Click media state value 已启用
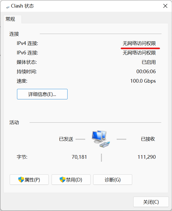Viewport: 172px width, 211px height. coord(149,62)
